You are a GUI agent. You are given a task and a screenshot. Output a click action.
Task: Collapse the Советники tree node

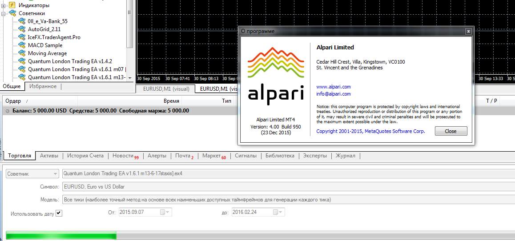(3, 14)
